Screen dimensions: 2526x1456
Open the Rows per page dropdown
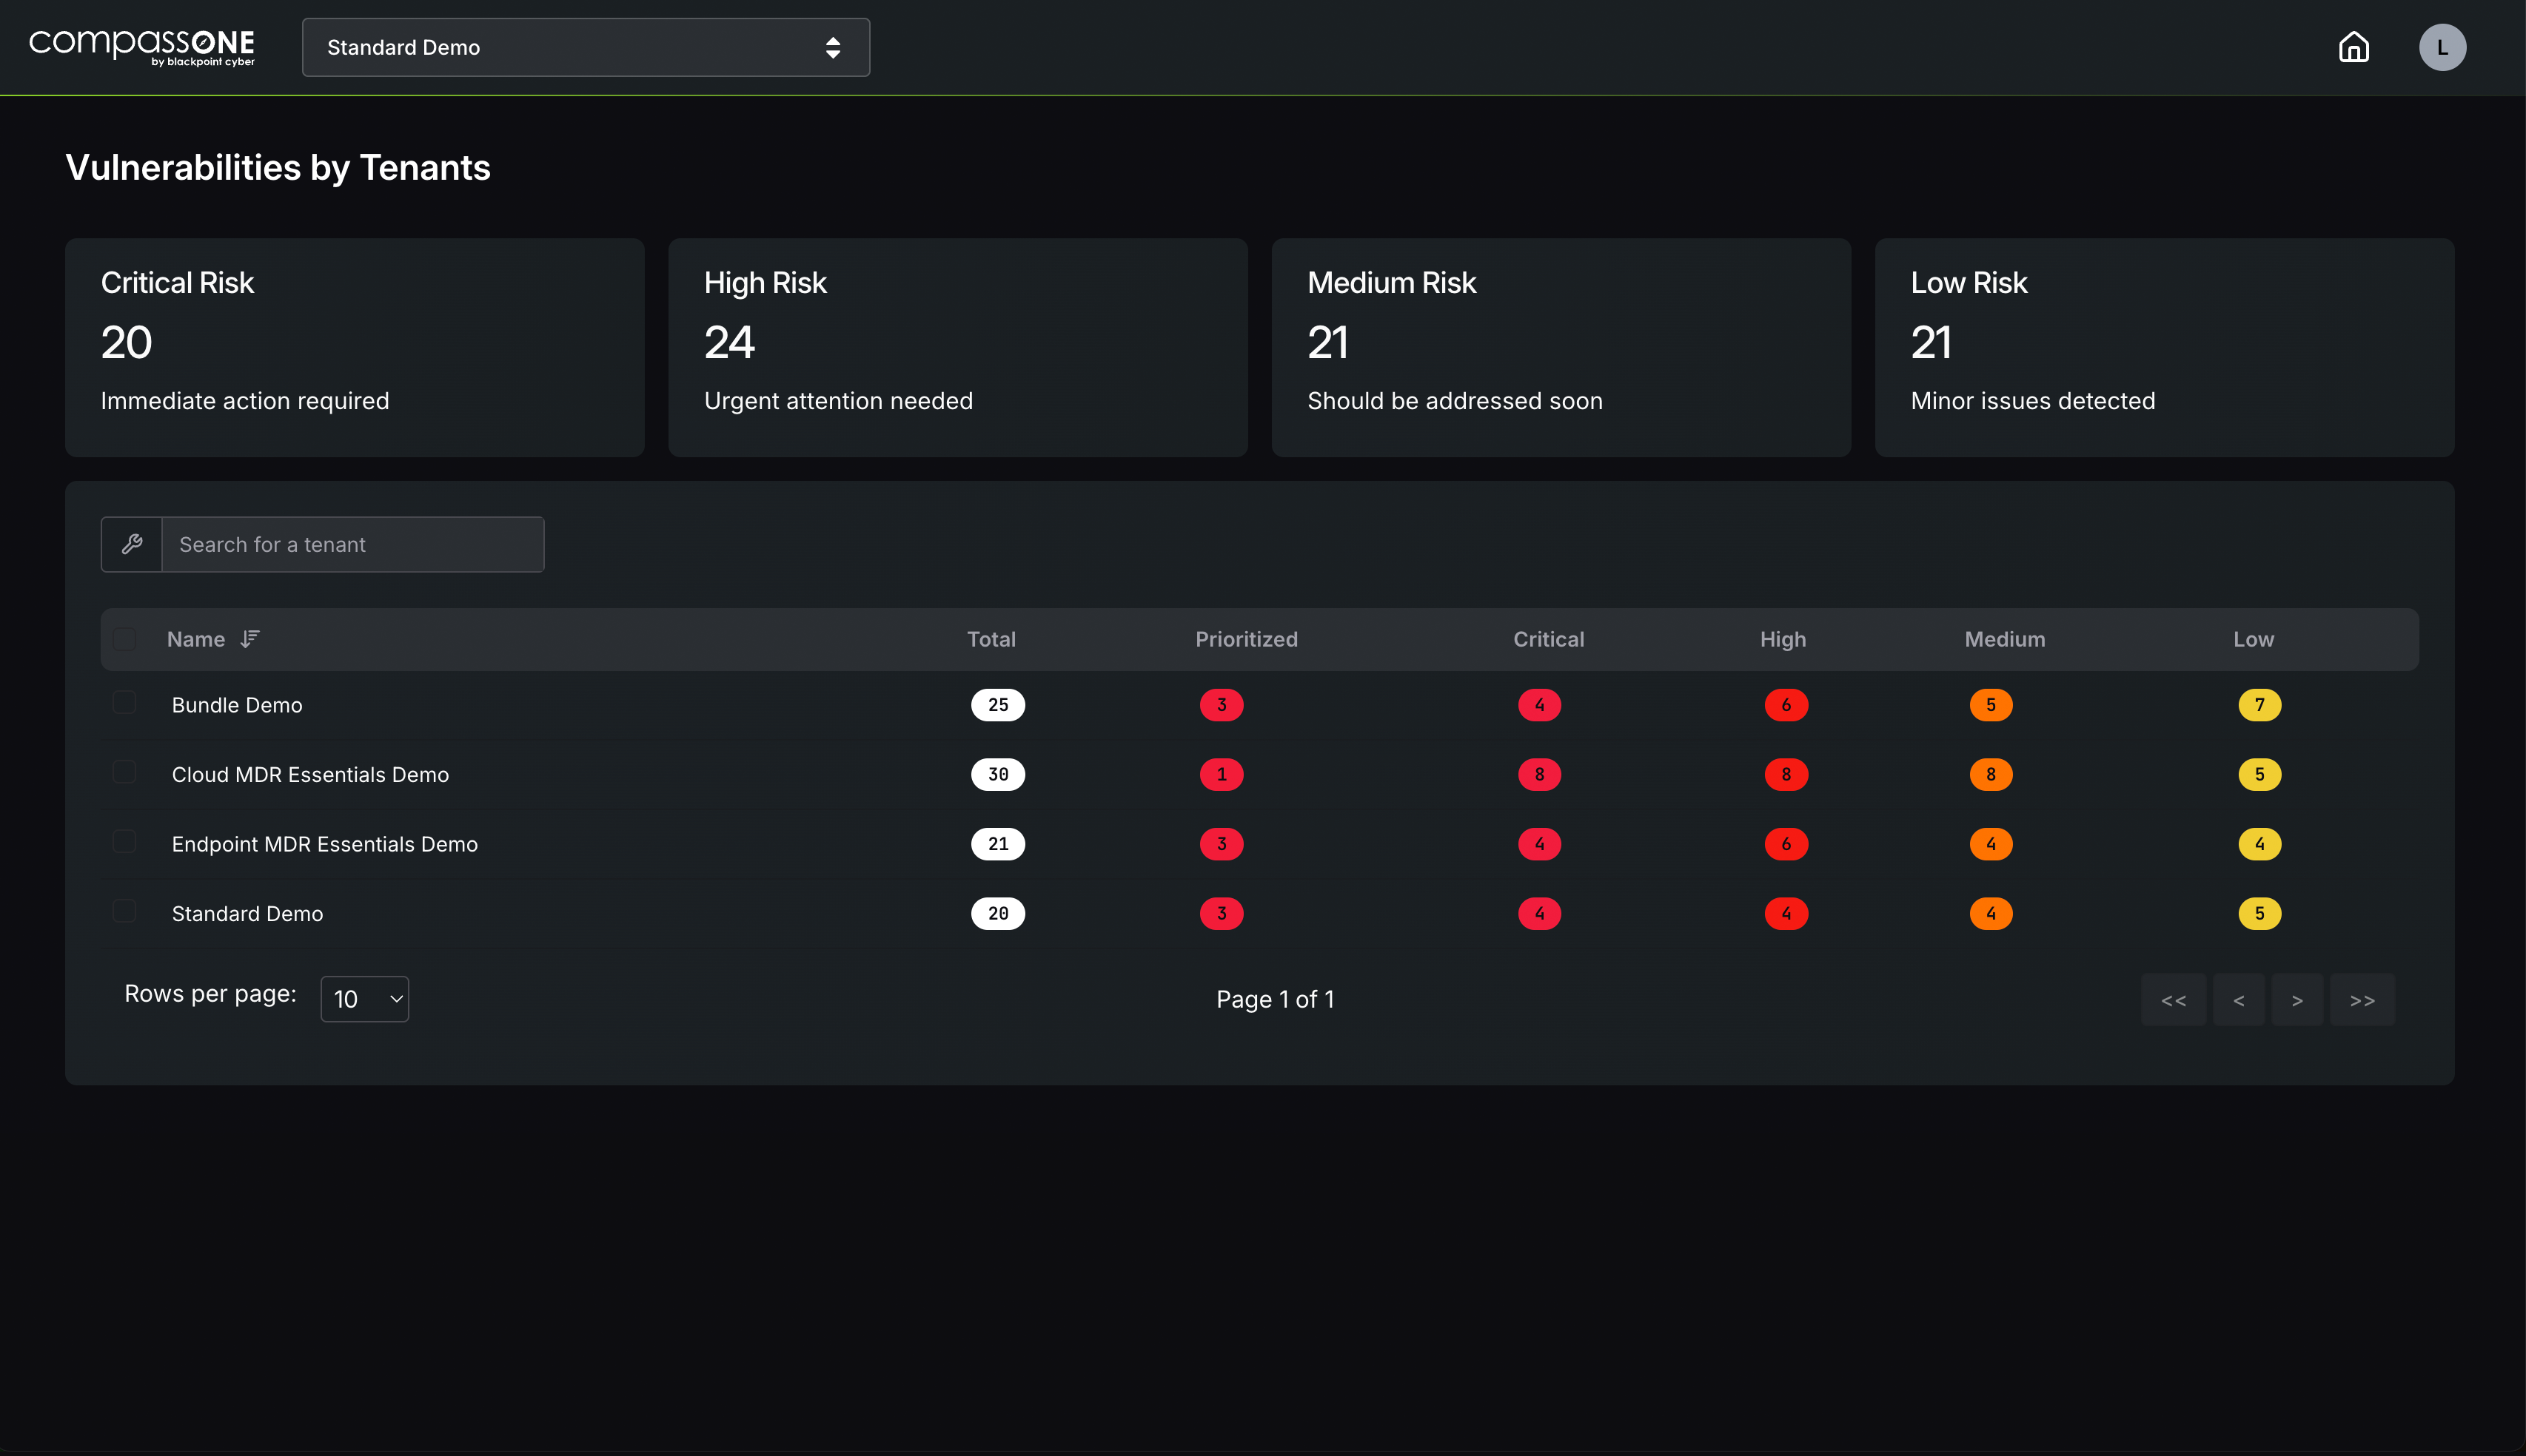click(x=364, y=999)
